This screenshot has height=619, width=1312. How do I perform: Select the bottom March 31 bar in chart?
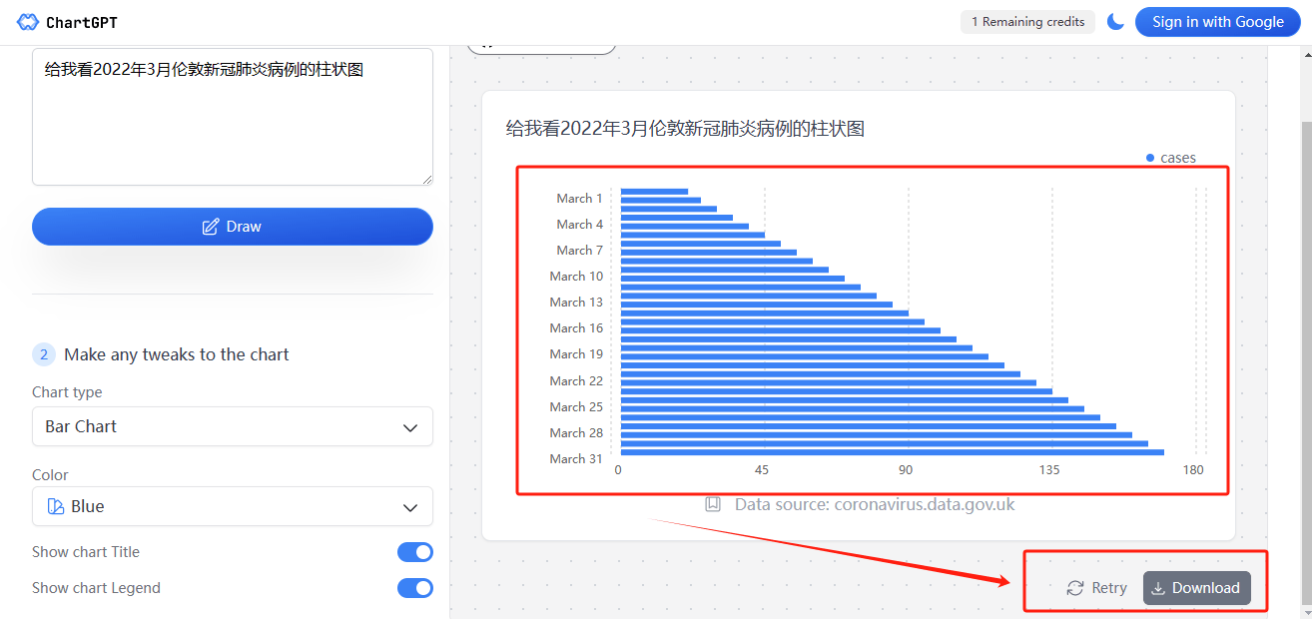click(x=892, y=452)
